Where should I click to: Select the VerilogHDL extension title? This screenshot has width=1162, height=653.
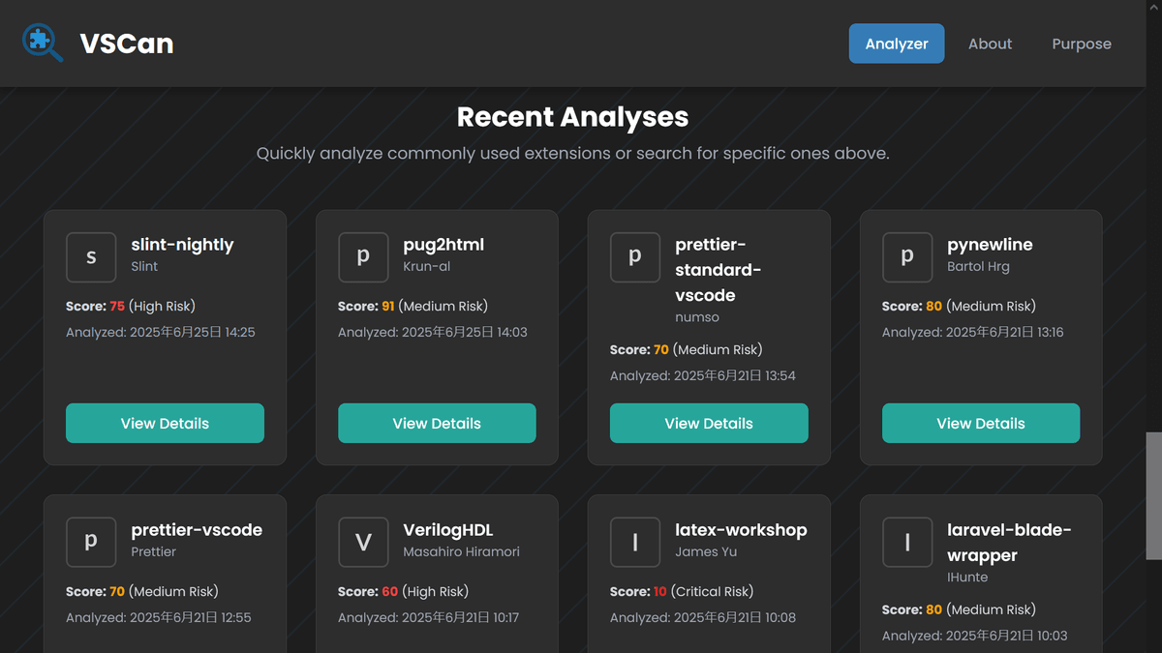pos(448,530)
